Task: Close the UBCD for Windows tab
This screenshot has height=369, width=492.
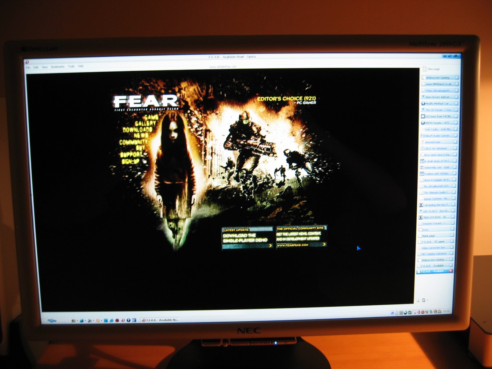Action: pyautogui.click(x=456, y=148)
